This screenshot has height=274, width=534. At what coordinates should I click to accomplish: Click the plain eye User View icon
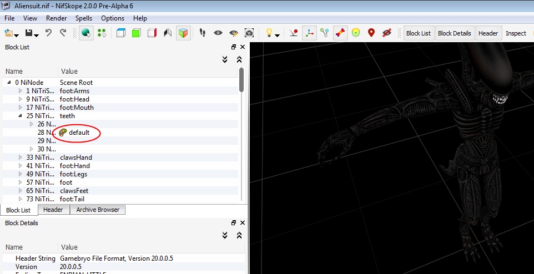click(218, 33)
